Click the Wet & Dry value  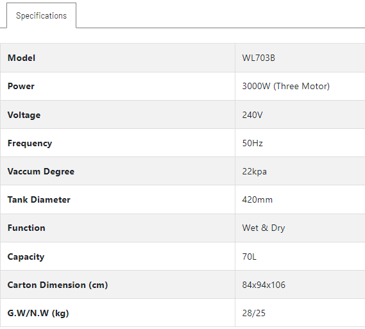coord(264,228)
